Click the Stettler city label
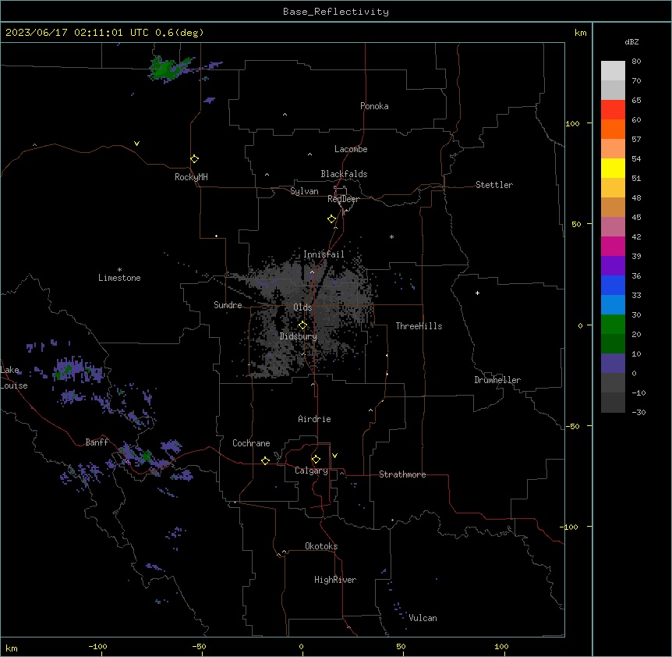The width and height of the screenshot is (672, 657). 493,185
